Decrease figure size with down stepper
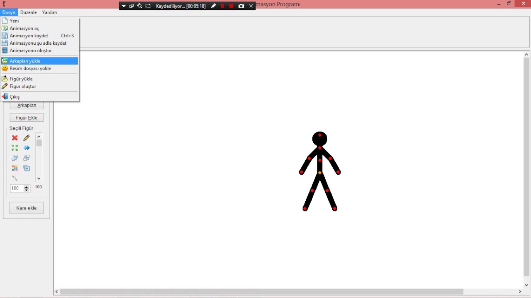Viewport: 531px width, 298px height. tap(27, 190)
